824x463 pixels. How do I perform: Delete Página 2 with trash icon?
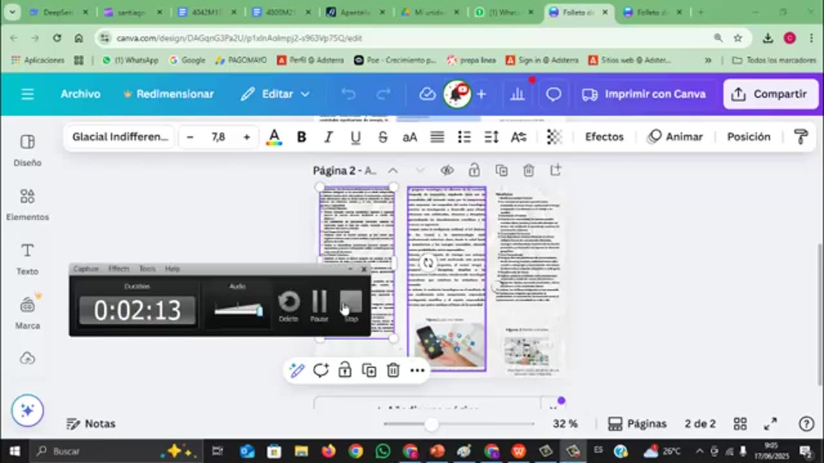pos(528,170)
